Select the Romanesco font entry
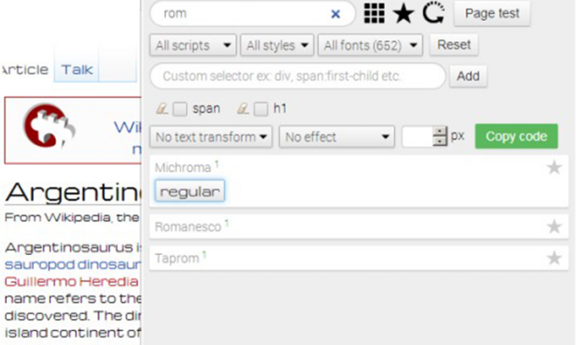576x345 pixels. click(x=359, y=227)
